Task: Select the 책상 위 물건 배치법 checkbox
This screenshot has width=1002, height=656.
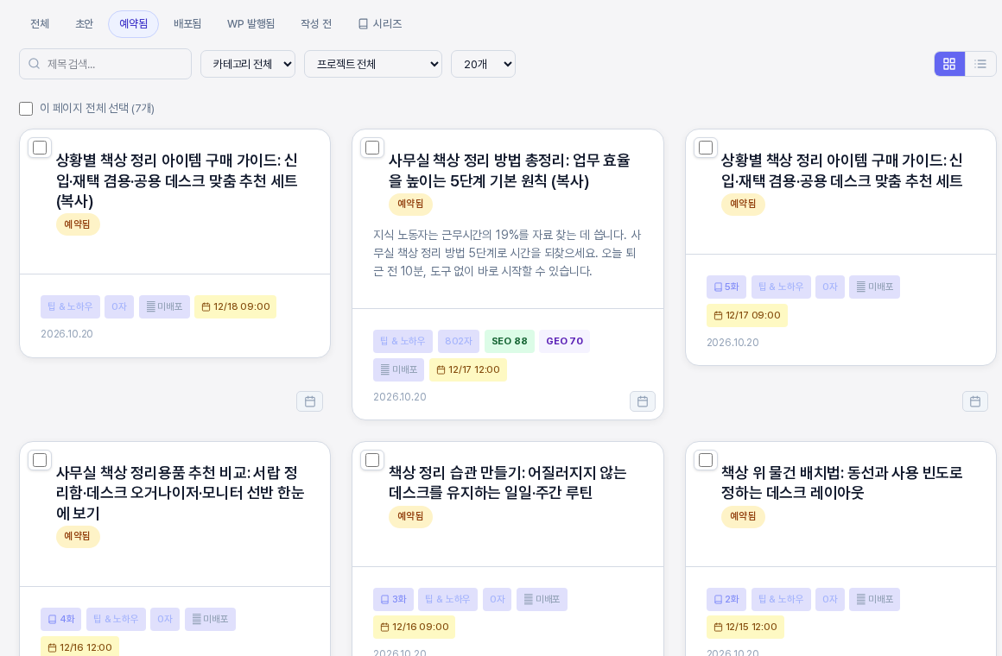Action: 706,460
